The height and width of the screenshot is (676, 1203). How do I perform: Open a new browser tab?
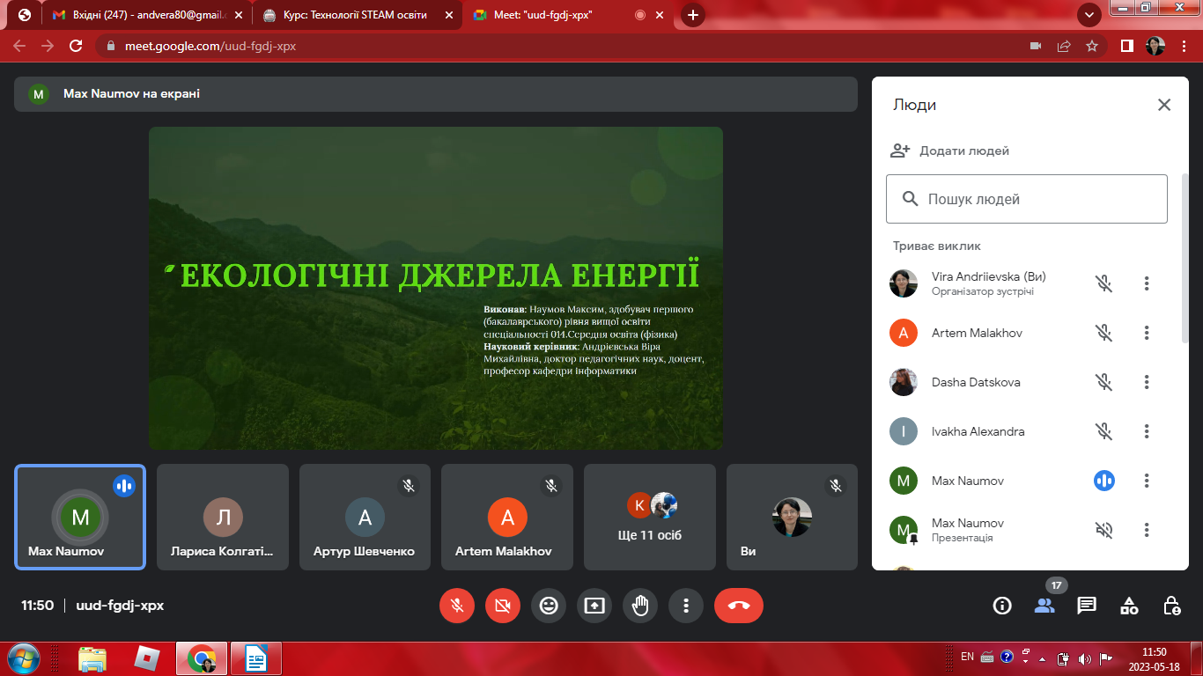click(x=693, y=15)
